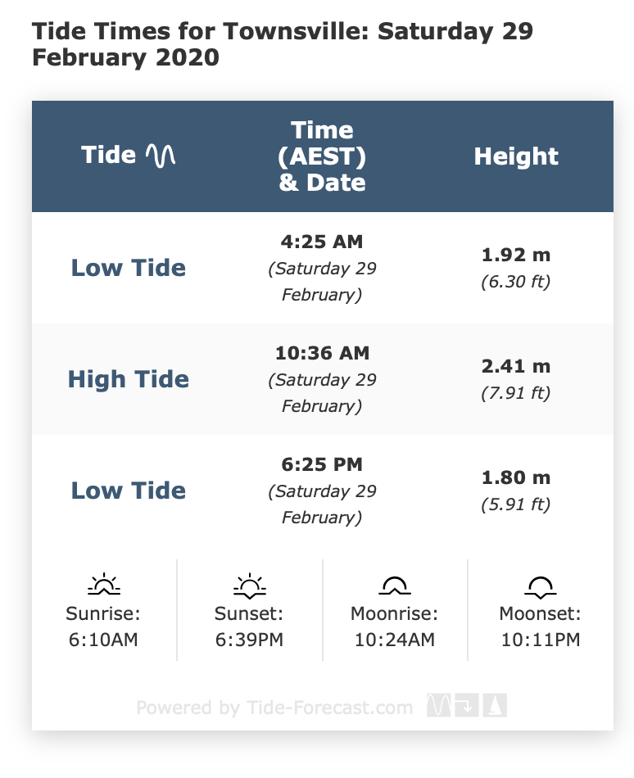The image size is (634, 778).
Task: Select the first Low Tide label
Action: tap(129, 268)
